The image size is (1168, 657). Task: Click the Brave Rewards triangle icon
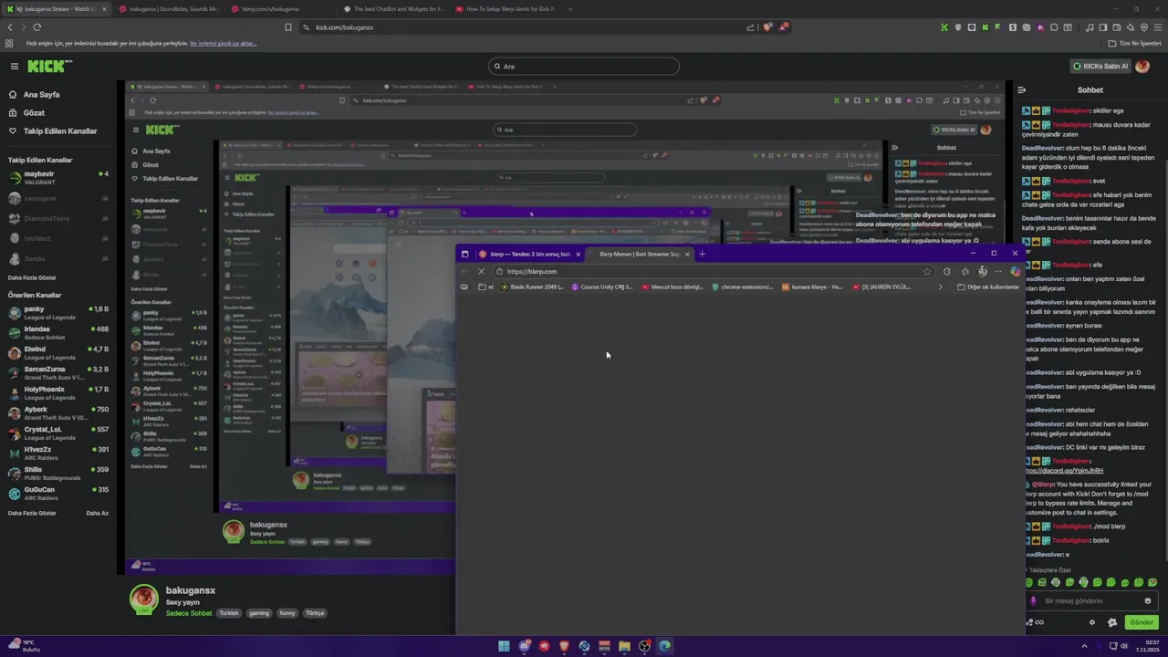pyautogui.click(x=783, y=27)
